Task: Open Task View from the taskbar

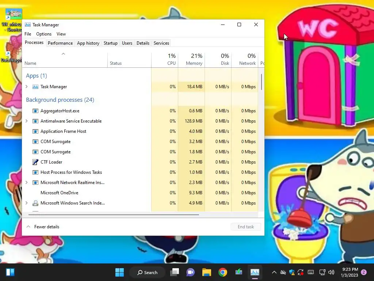Action: (175, 272)
